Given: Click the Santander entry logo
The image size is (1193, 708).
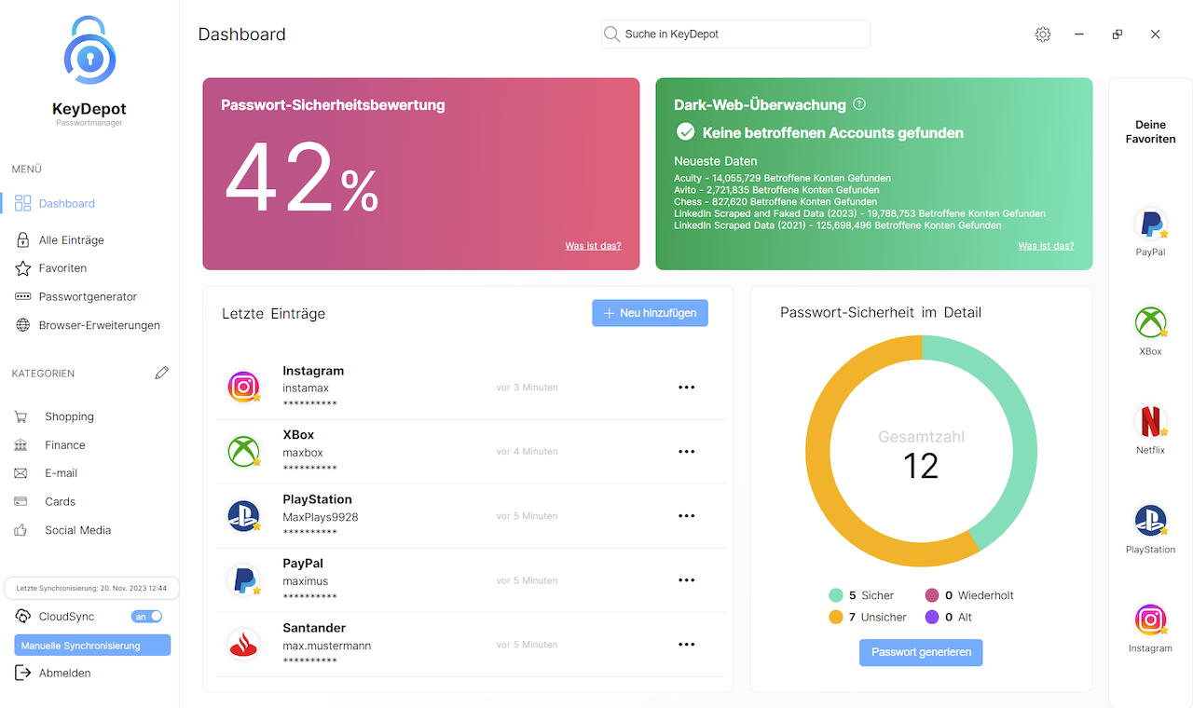Looking at the screenshot, I should (x=243, y=645).
